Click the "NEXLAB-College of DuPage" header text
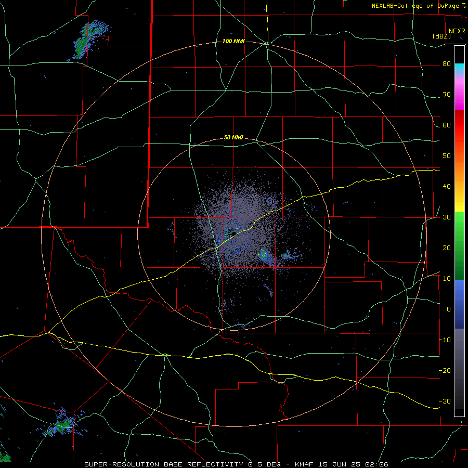This screenshot has height=468, width=468. (x=417, y=6)
